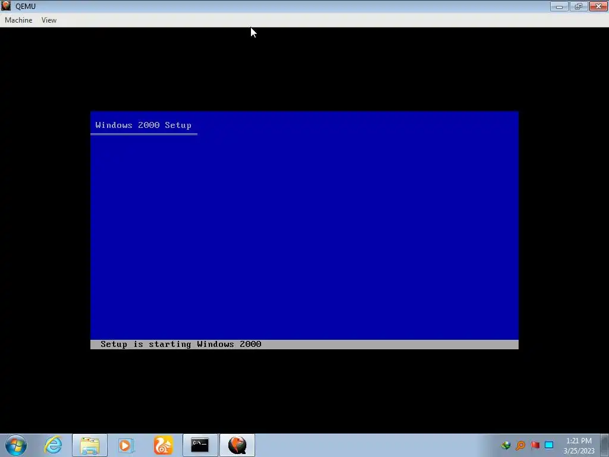Click the 'Windows 2000 Setup' heading text
Screen dimensions: 609x457
coord(143,125)
